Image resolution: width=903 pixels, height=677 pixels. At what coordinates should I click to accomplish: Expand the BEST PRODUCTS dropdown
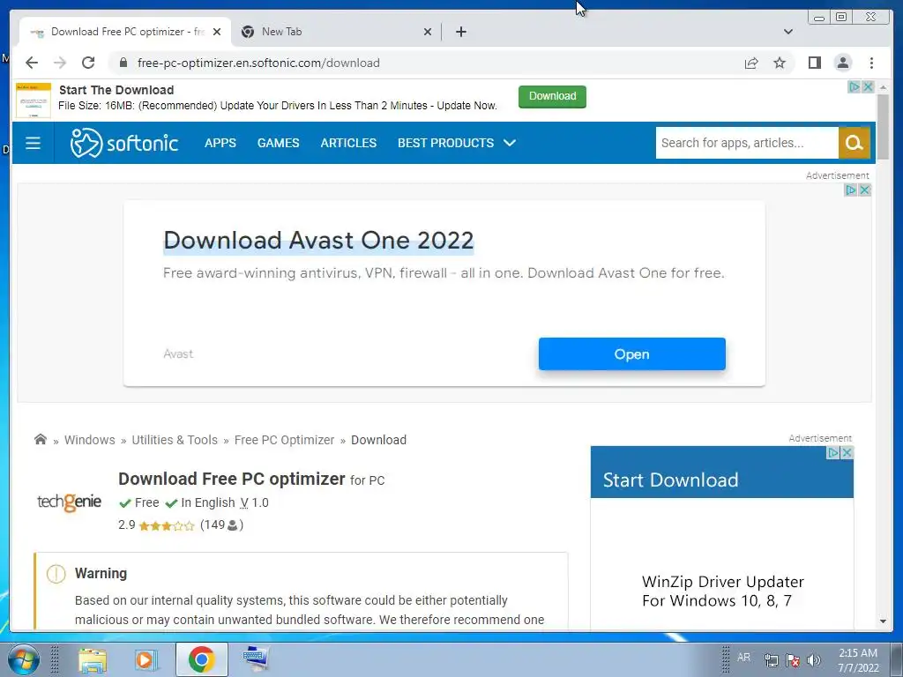pos(456,143)
